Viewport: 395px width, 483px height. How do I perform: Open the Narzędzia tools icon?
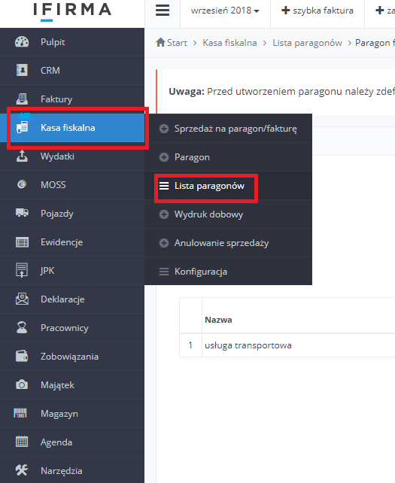click(x=22, y=470)
